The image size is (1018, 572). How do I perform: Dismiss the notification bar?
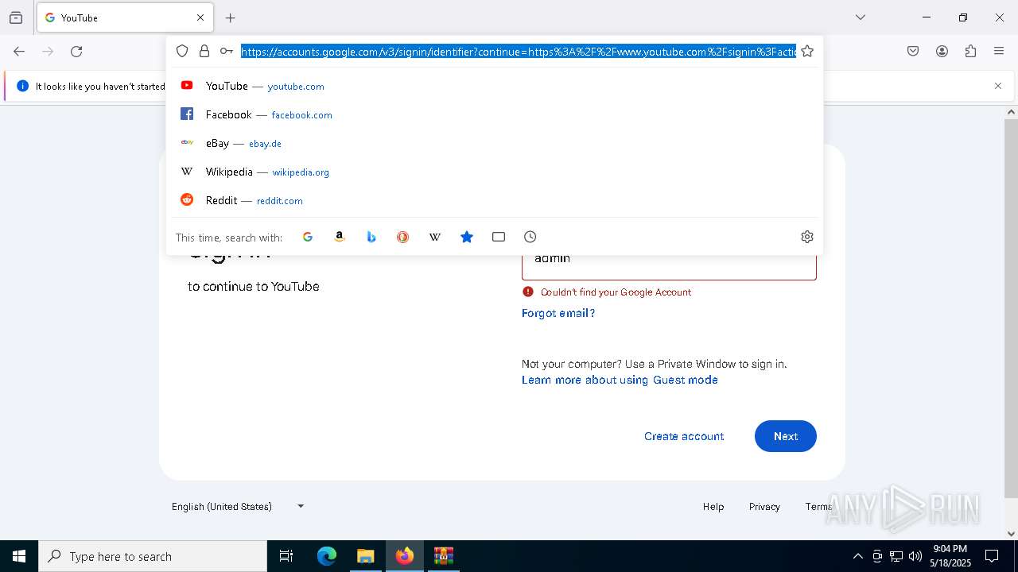coord(998,86)
